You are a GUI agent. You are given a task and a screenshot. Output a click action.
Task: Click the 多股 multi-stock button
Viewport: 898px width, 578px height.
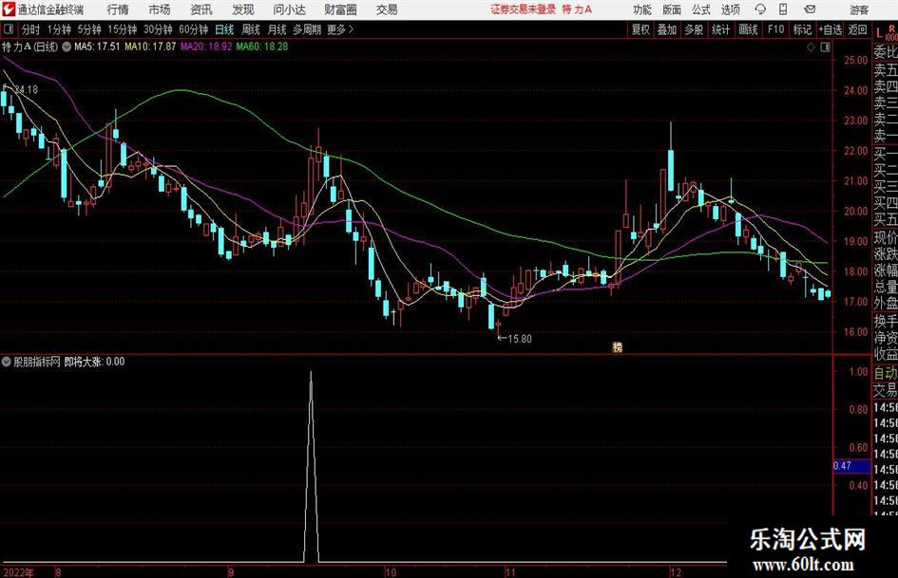pyautogui.click(x=694, y=29)
